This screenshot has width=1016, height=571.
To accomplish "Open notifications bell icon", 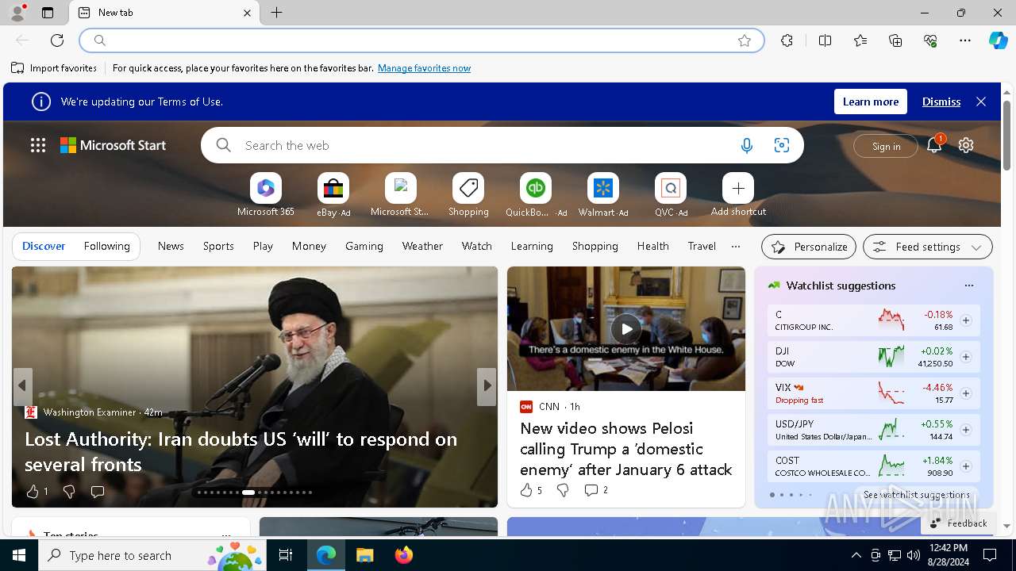I will pos(934,145).
